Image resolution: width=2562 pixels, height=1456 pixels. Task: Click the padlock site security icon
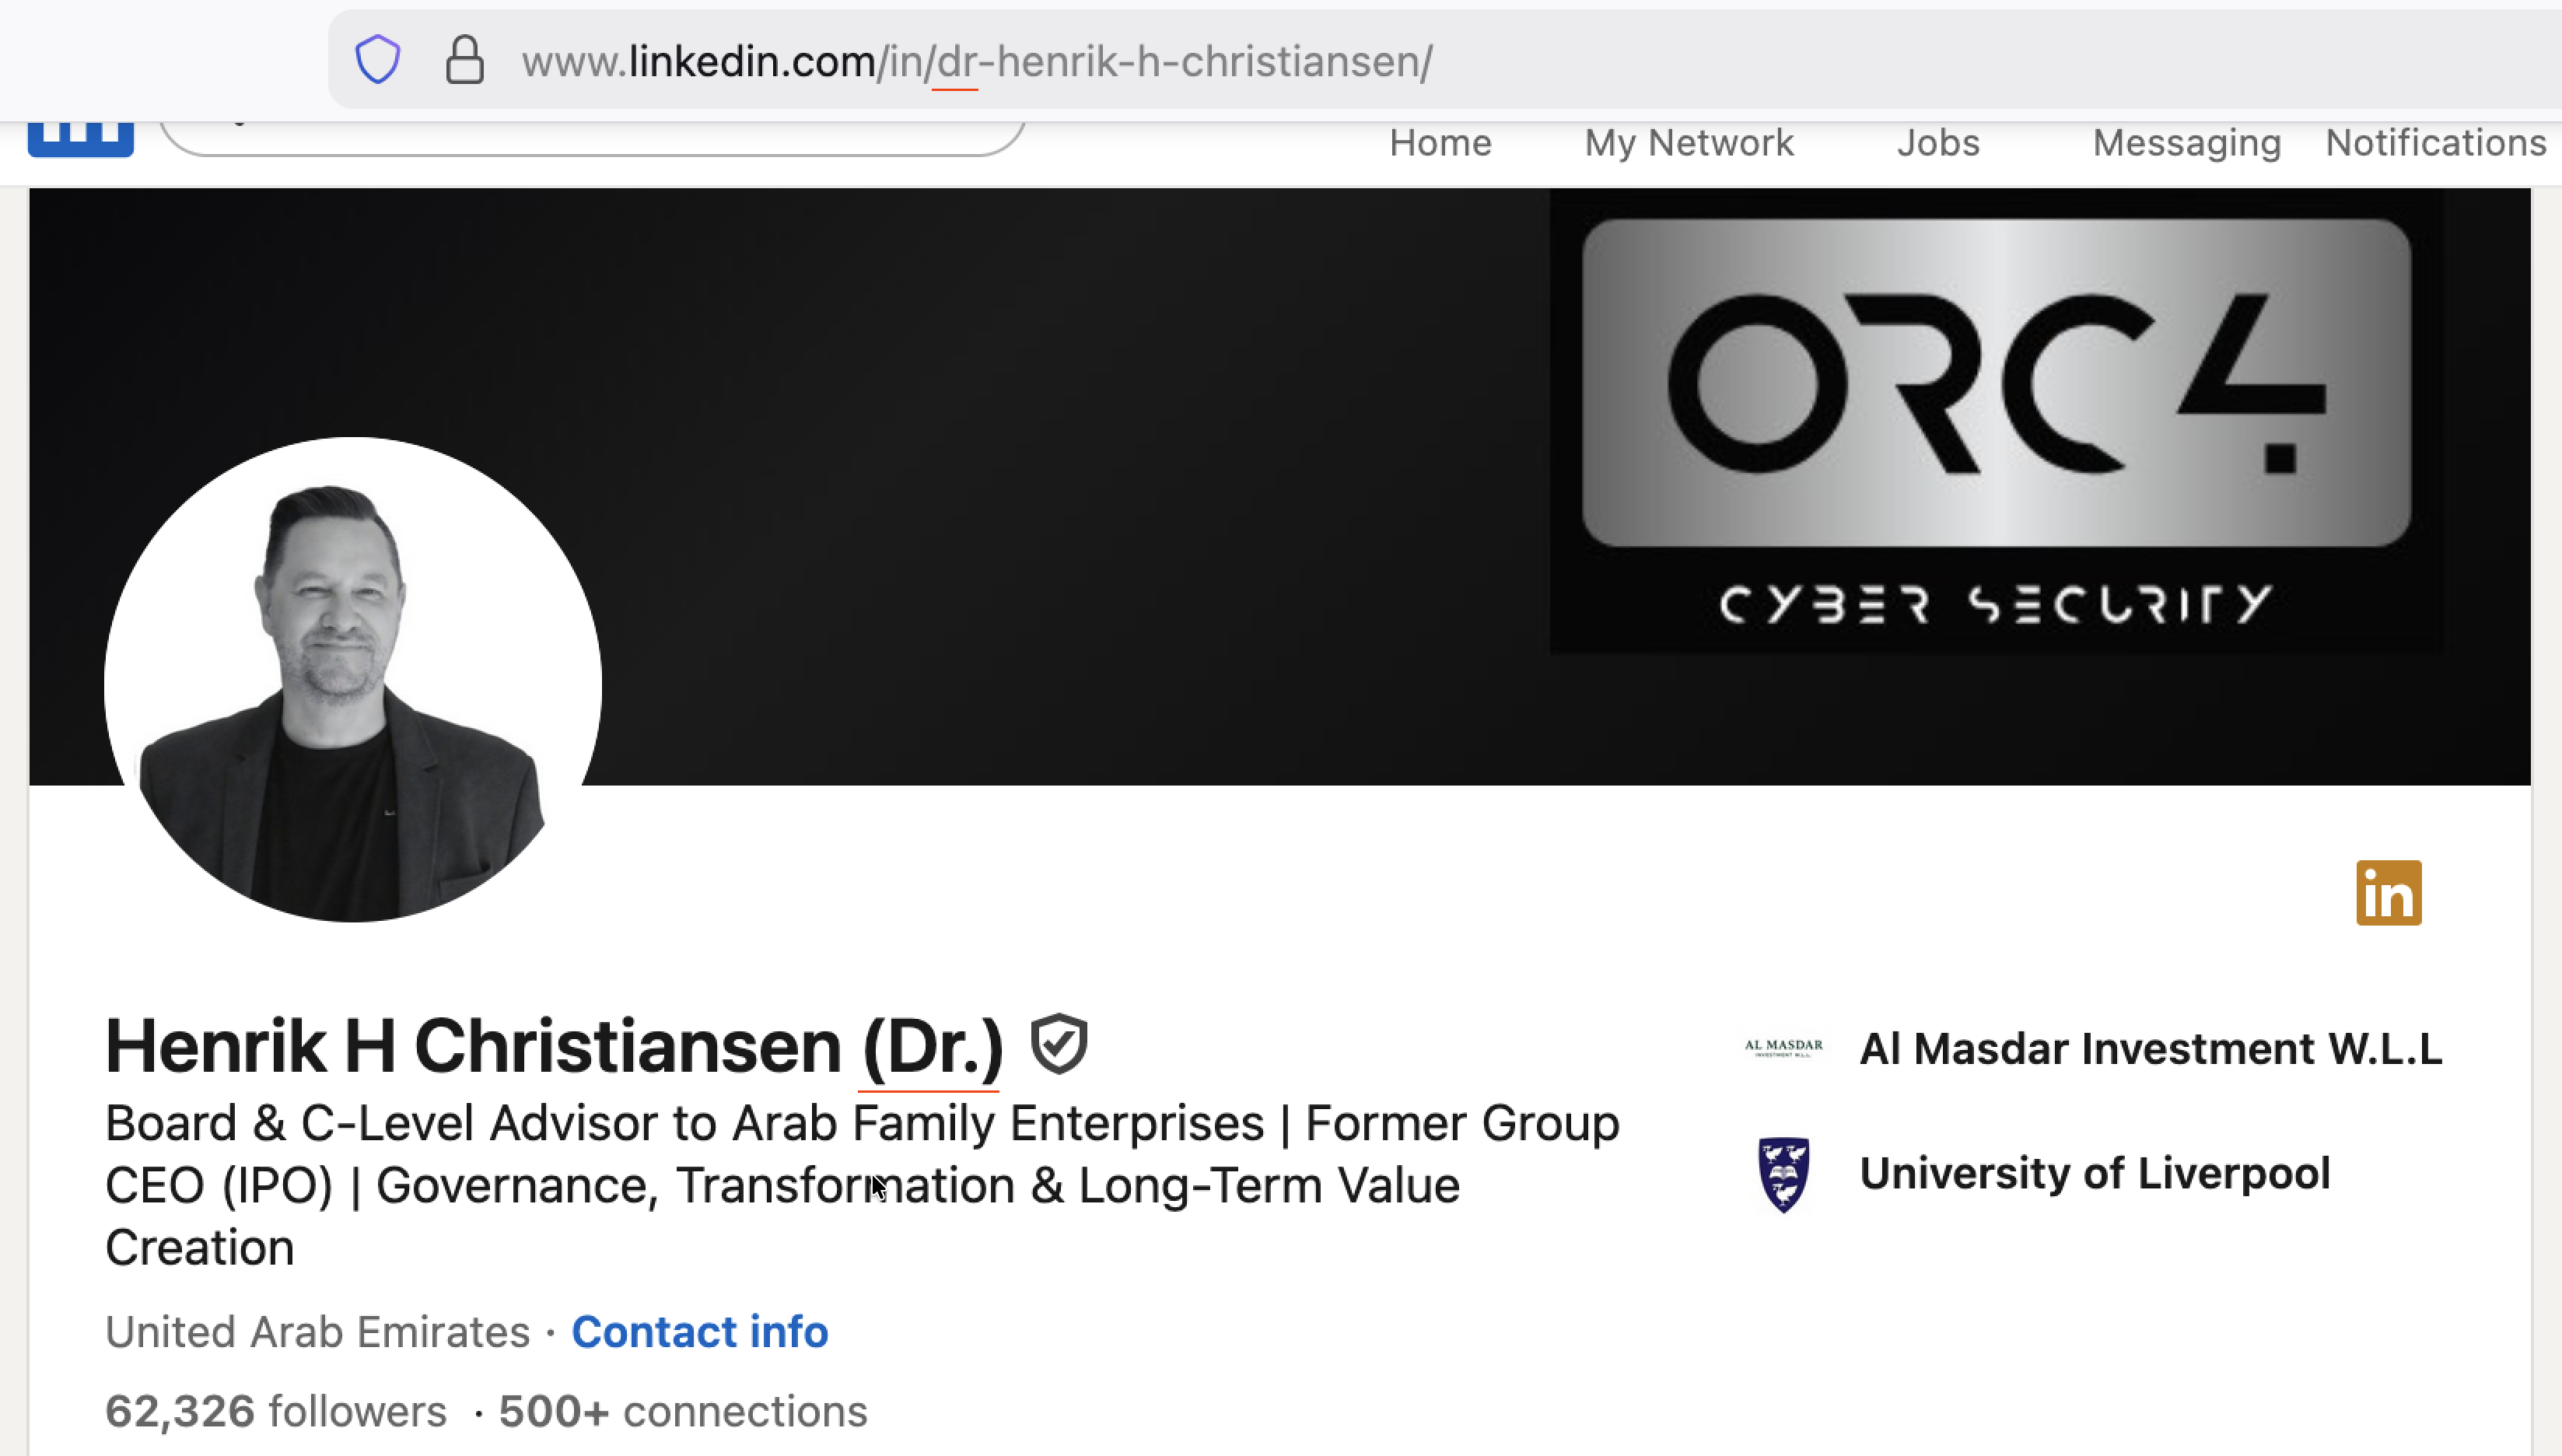click(x=464, y=60)
